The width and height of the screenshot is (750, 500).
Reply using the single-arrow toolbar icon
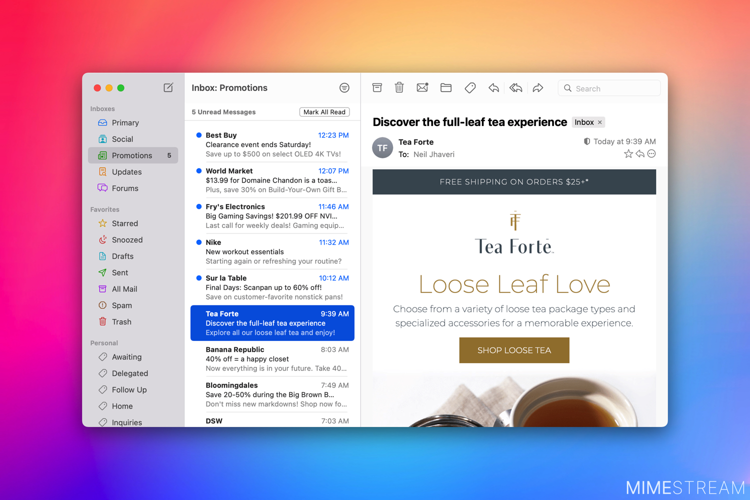[x=493, y=88]
